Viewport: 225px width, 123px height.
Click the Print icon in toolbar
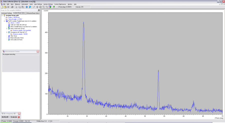(x=12, y=7)
